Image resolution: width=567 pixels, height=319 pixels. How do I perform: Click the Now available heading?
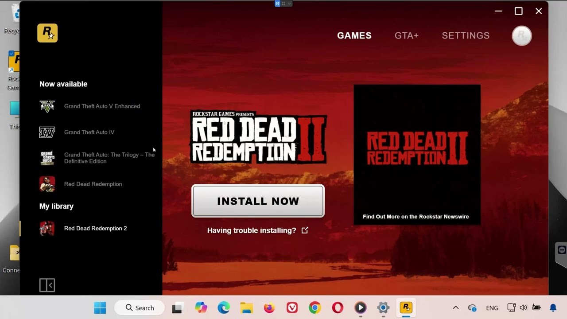pos(63,84)
